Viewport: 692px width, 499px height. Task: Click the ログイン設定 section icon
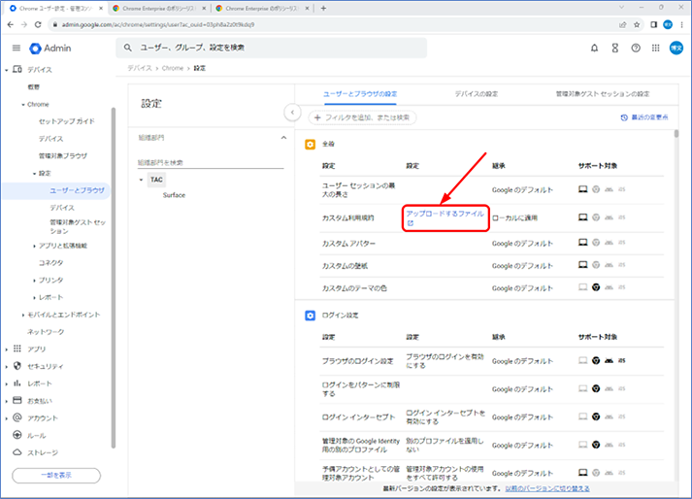click(311, 316)
